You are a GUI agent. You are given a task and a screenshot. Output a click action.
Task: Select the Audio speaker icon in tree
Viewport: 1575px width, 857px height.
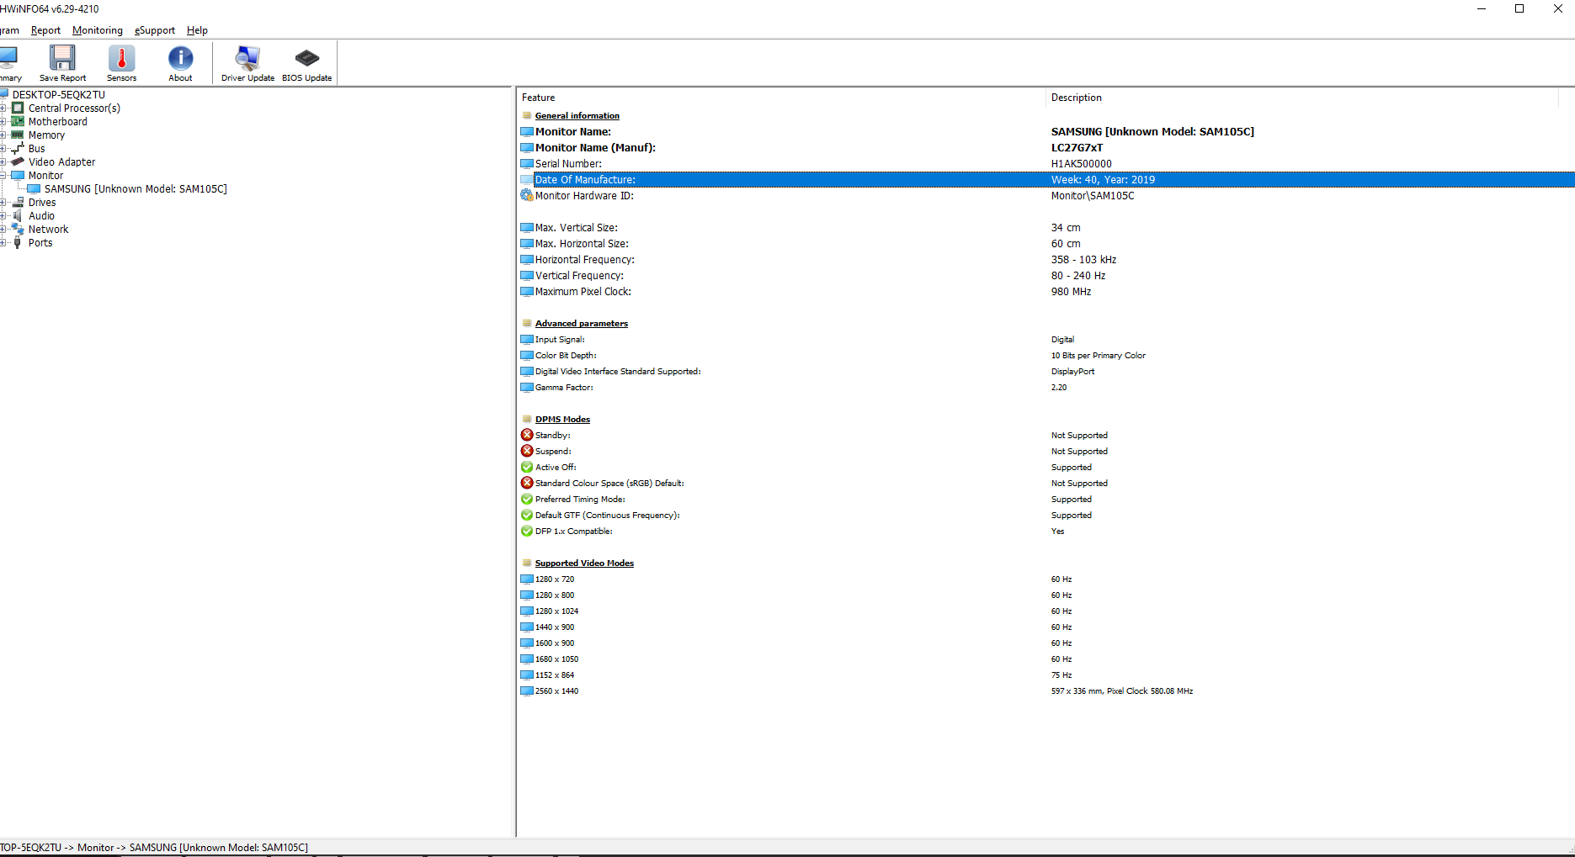point(18,215)
